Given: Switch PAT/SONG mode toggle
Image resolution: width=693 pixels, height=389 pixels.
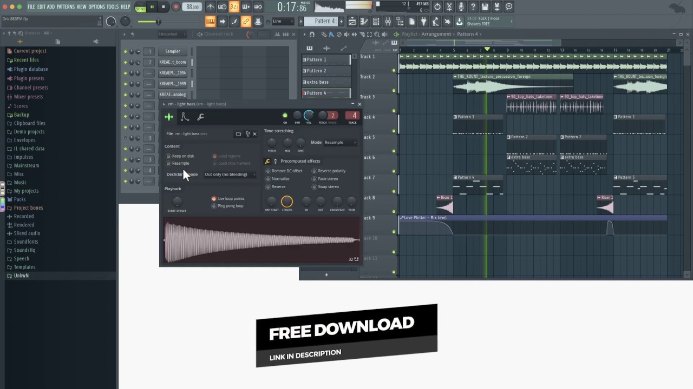Looking at the screenshot, I should coord(140,7).
